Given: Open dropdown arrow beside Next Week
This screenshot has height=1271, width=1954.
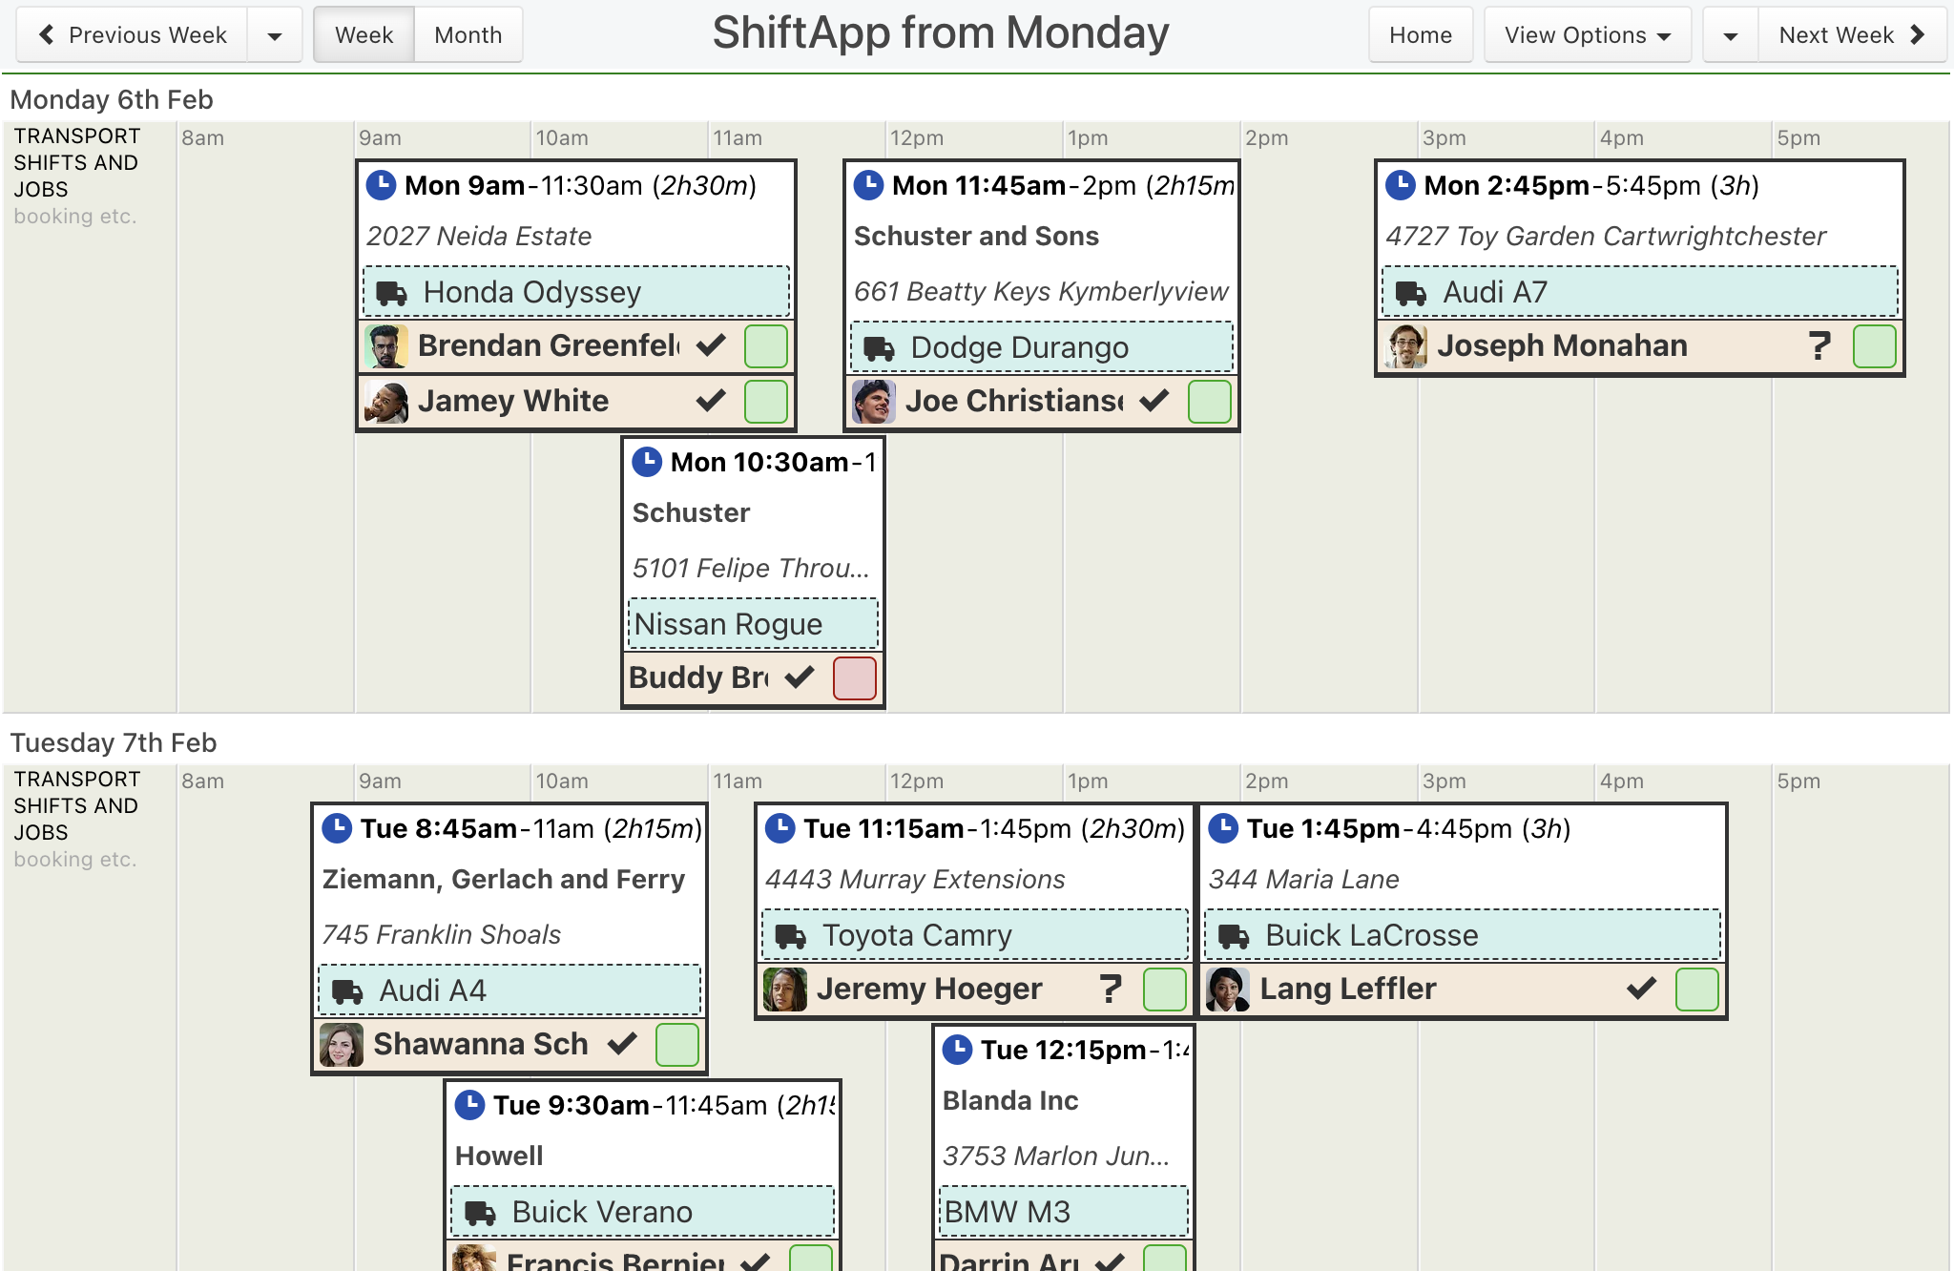Looking at the screenshot, I should pos(1731,35).
